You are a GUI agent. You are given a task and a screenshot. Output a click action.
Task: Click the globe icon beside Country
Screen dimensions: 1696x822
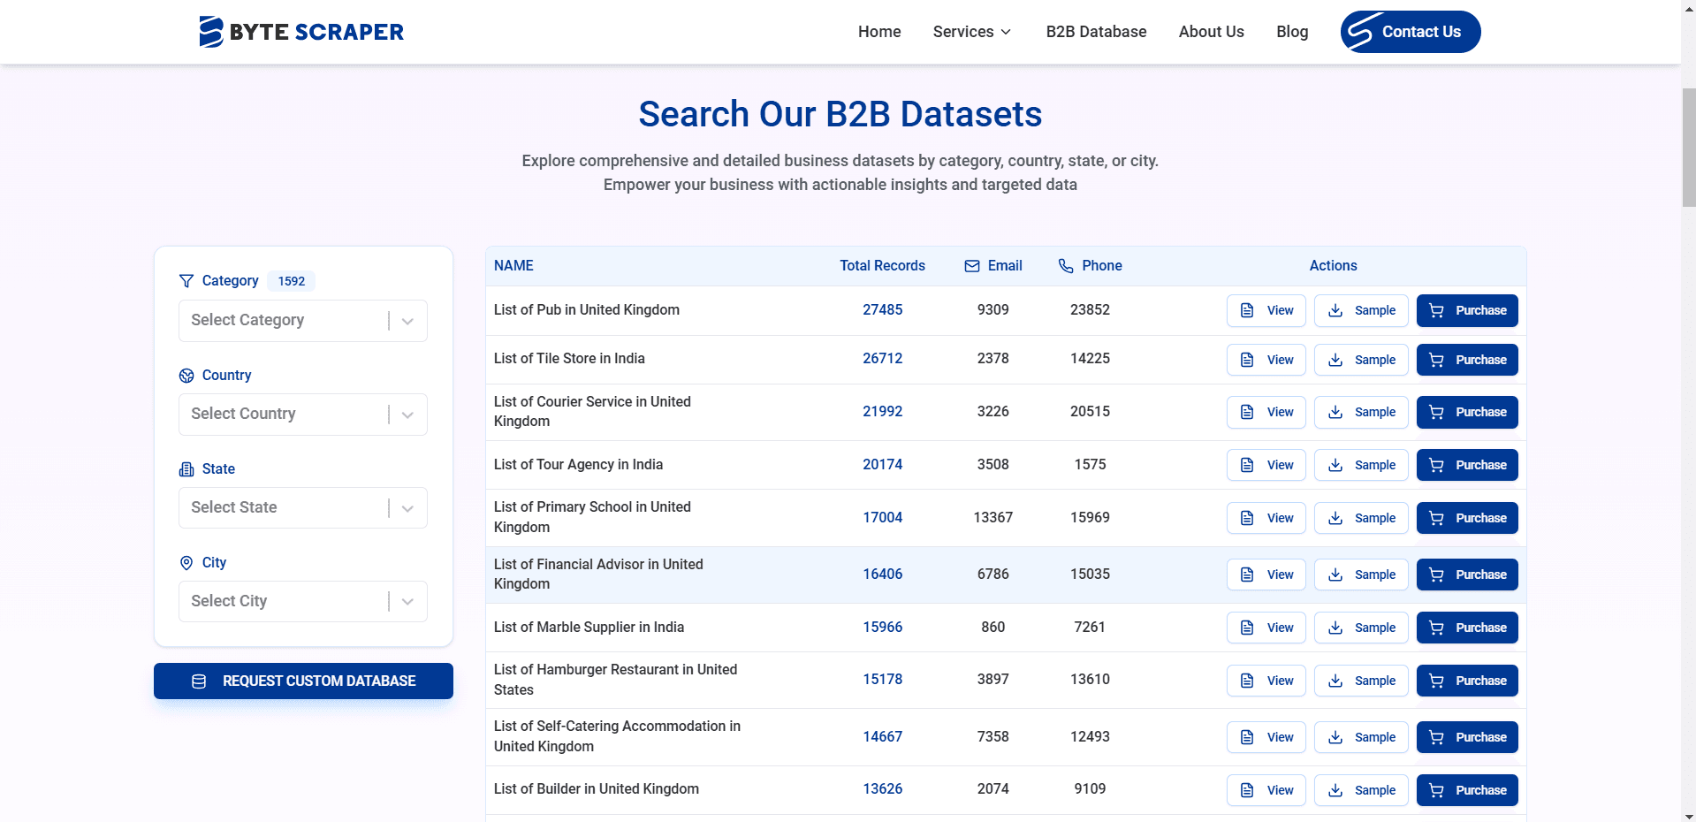tap(186, 376)
